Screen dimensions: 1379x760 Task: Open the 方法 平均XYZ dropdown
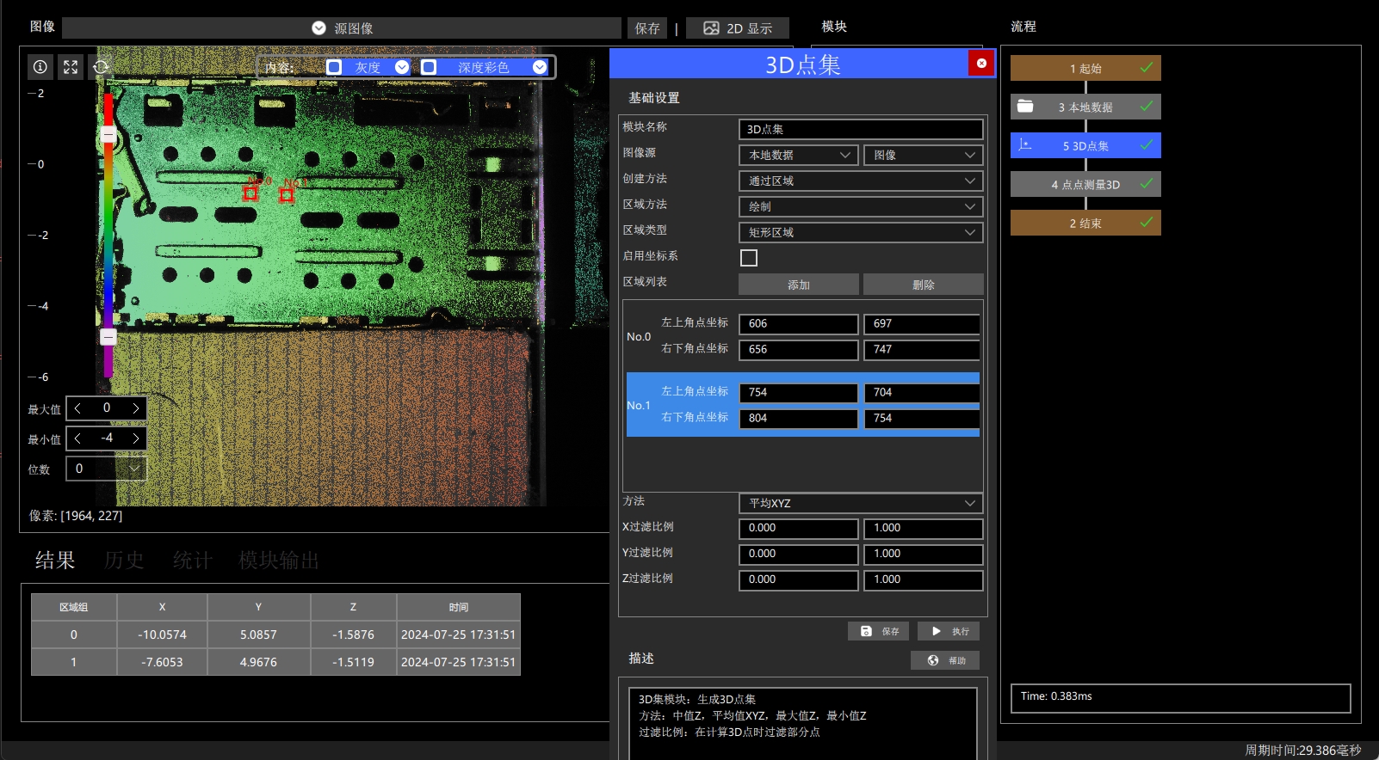tap(861, 503)
